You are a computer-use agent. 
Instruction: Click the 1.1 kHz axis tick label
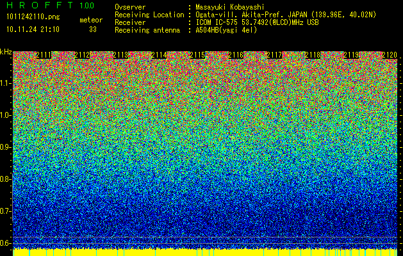coord(5,83)
